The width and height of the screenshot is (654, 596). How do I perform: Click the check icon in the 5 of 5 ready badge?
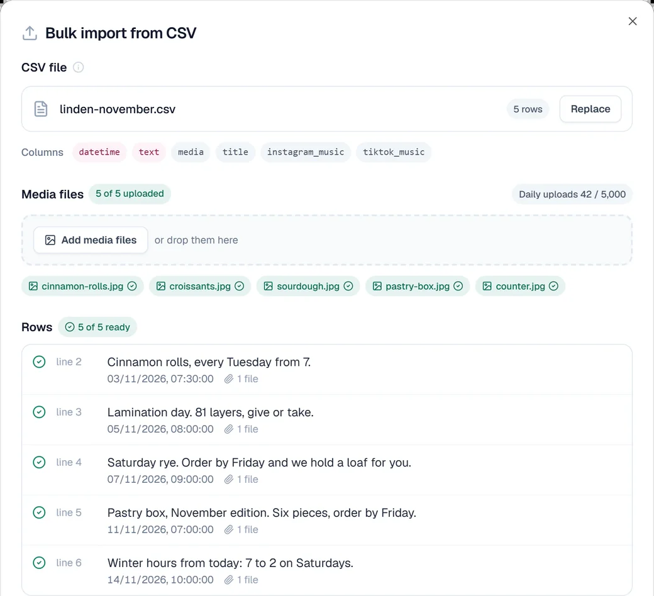(x=70, y=327)
